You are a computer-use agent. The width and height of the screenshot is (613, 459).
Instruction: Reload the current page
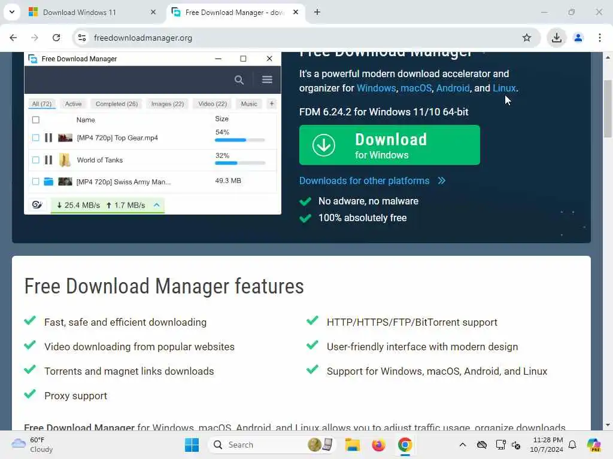click(56, 38)
